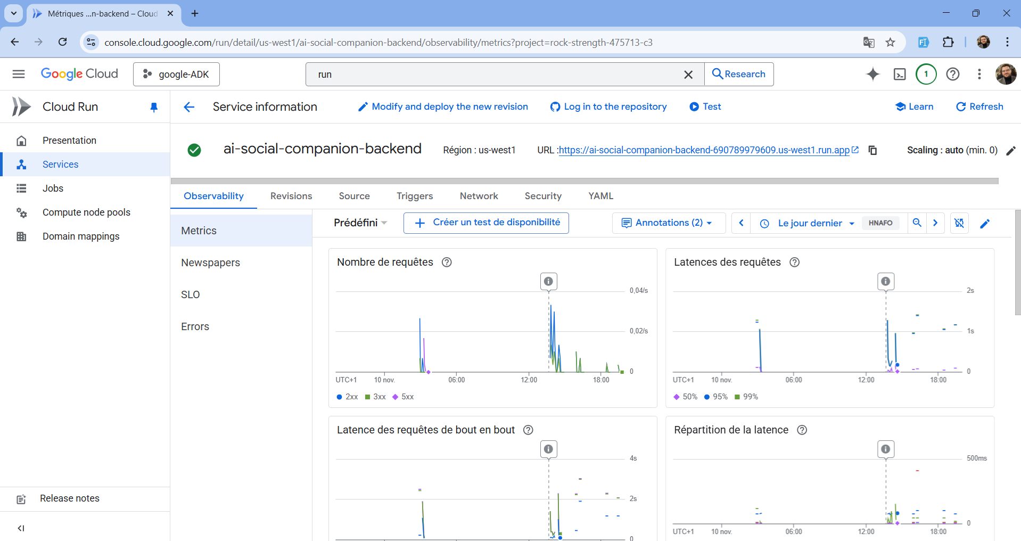
Task: Open the Google account avatar in console header
Action: tap(1006, 74)
